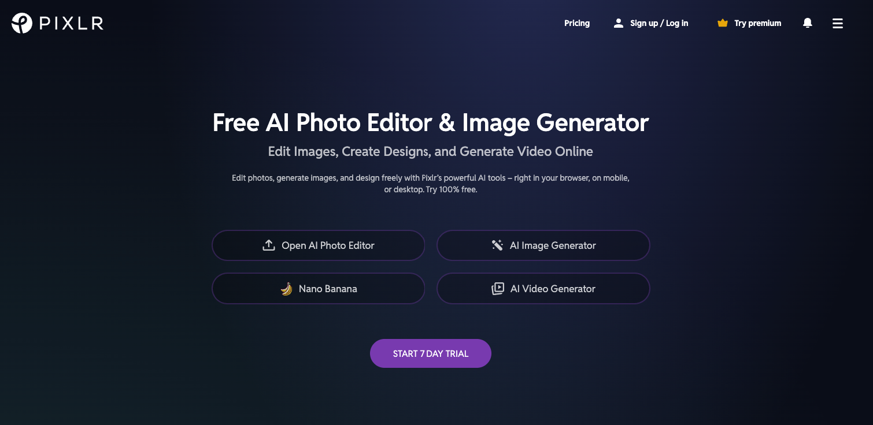Click the magic wand sparkle icon
The width and height of the screenshot is (873, 425).
tap(497, 245)
